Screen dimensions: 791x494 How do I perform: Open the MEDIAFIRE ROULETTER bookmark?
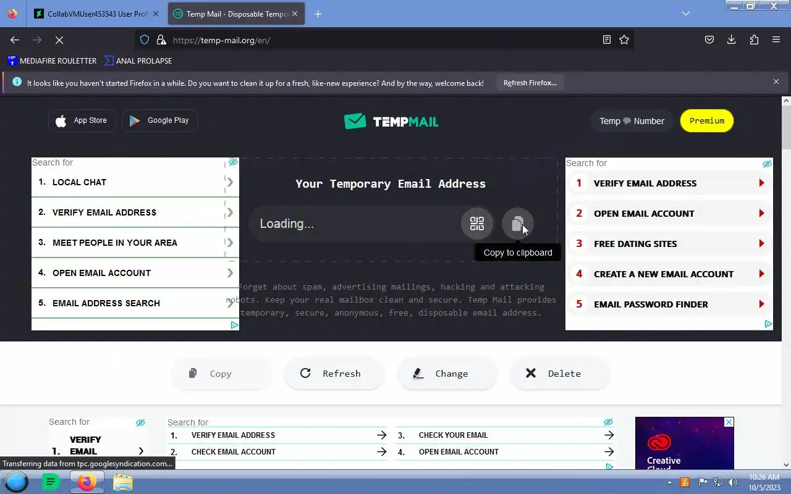(x=52, y=61)
